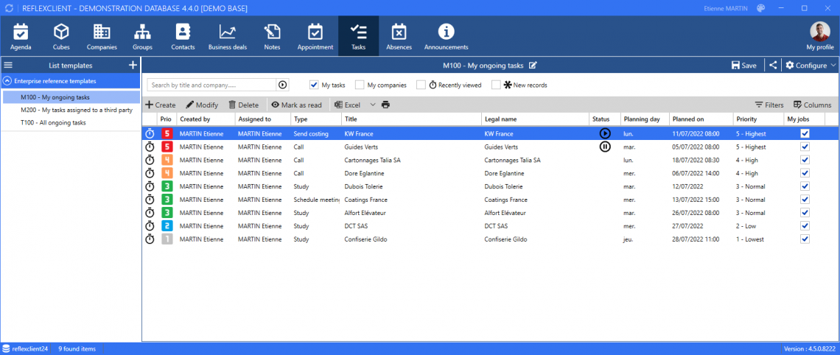Open the Columns chooser
Image resolution: width=840 pixels, height=355 pixels.
coord(813,105)
